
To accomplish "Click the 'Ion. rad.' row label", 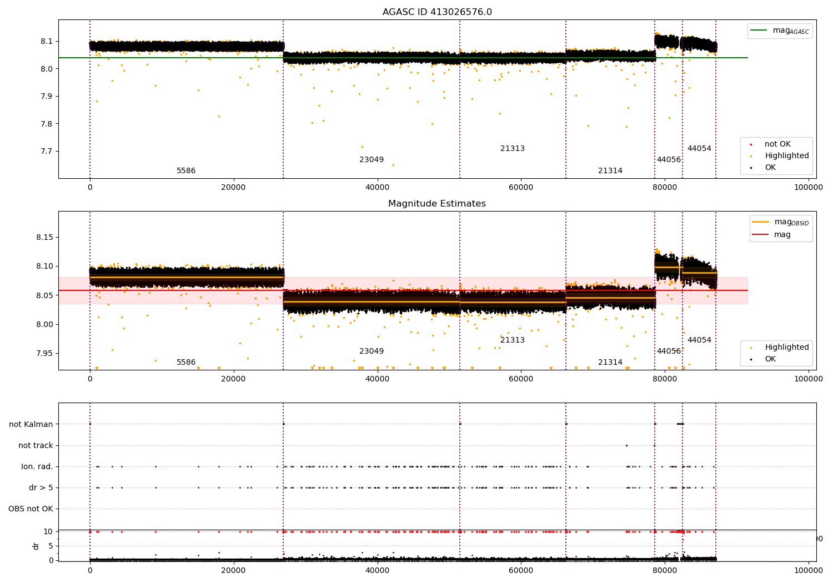I will tap(37, 467).
